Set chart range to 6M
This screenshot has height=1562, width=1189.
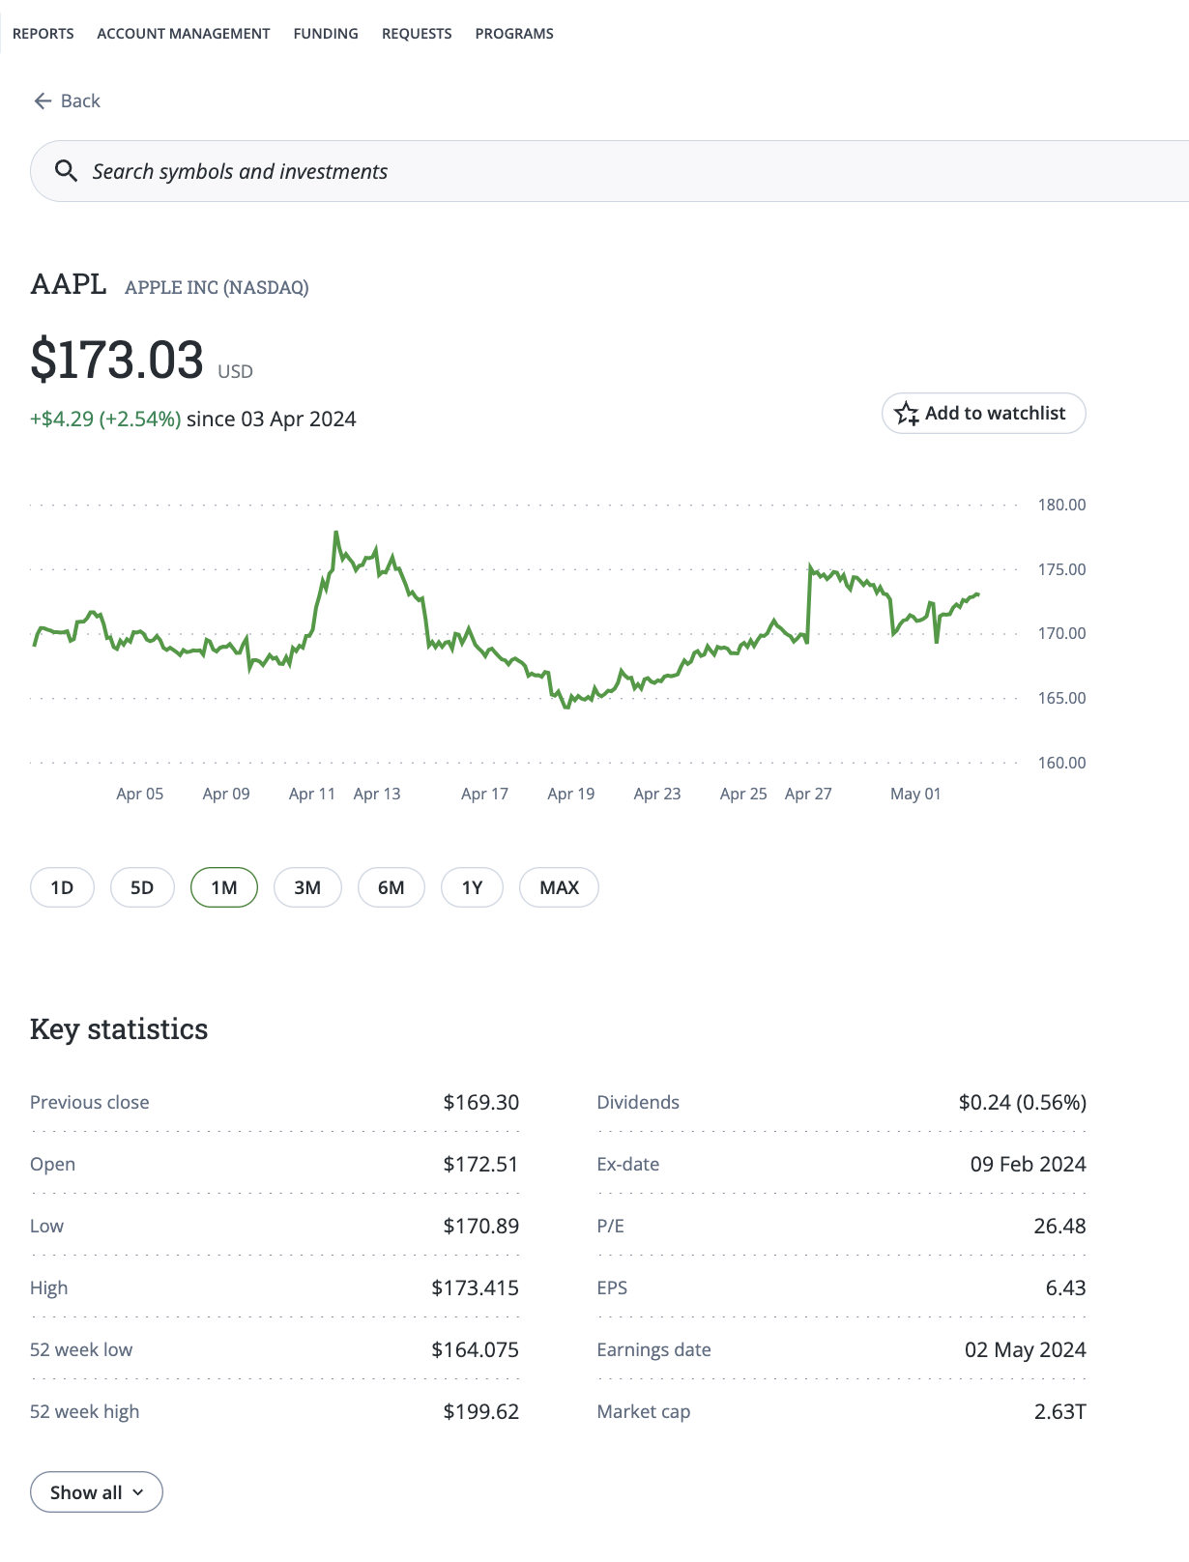pos(391,887)
